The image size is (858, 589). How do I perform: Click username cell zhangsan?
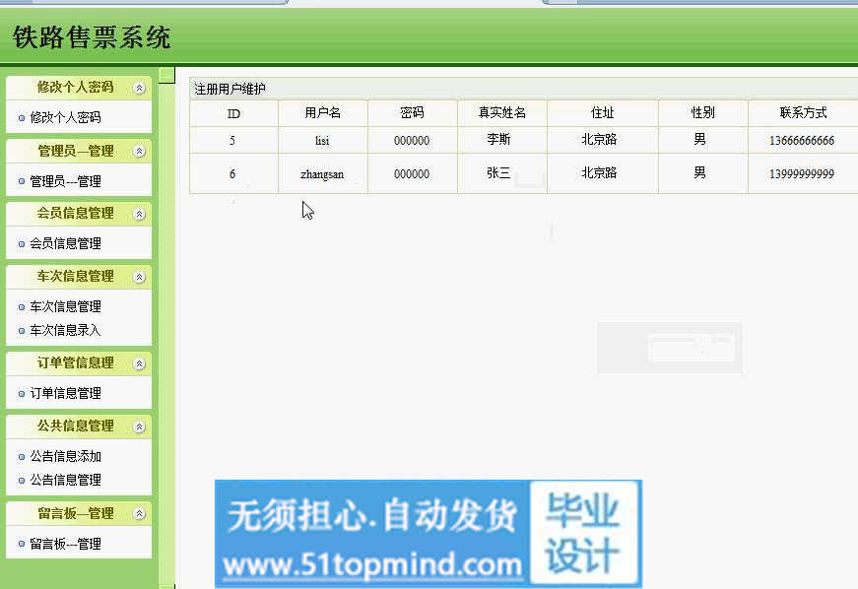322,174
